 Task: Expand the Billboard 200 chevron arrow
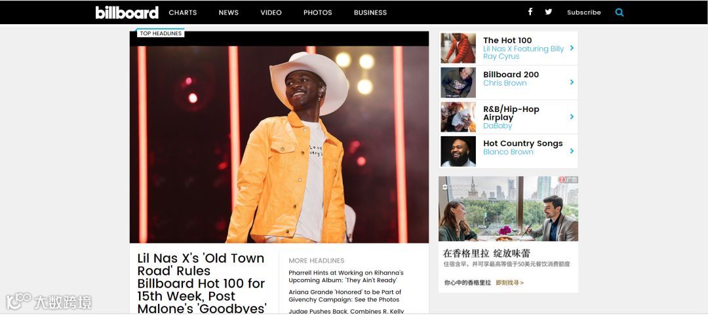tap(572, 82)
